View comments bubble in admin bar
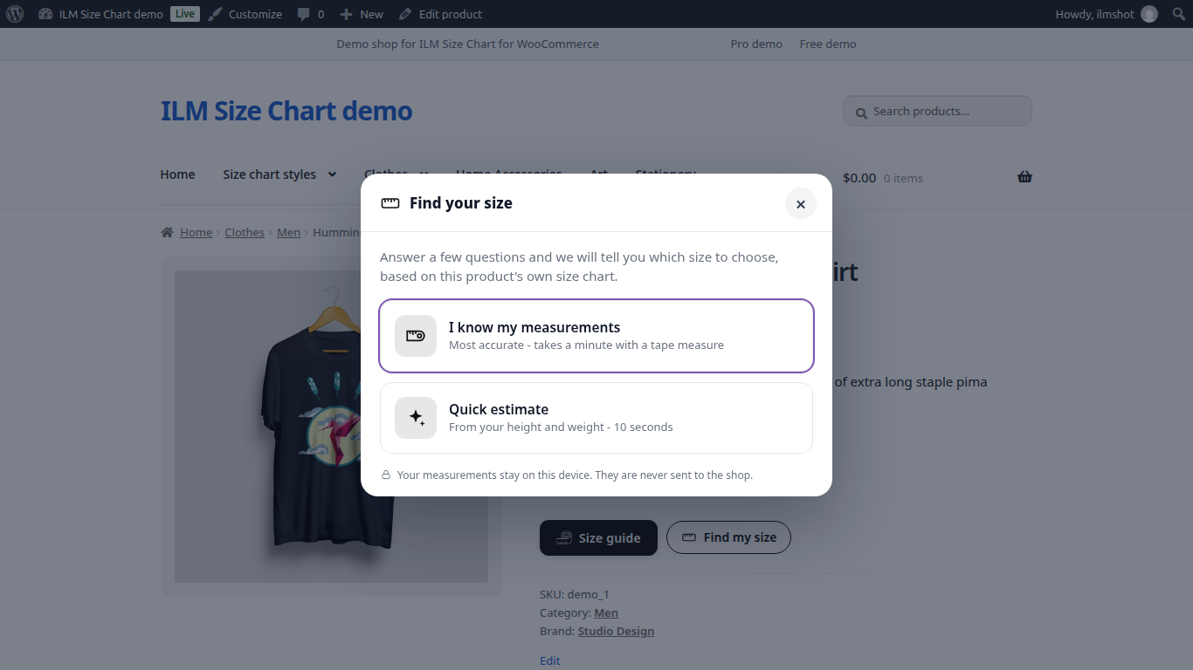The width and height of the screenshot is (1193, 670). click(x=311, y=14)
